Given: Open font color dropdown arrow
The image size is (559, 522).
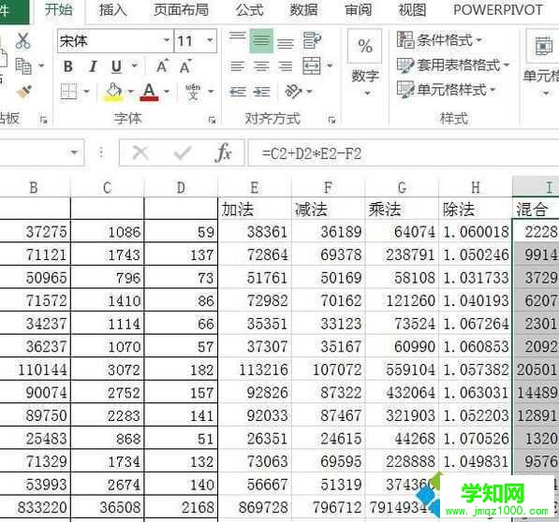Looking at the screenshot, I should (x=167, y=92).
